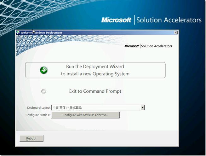Viewport: 206px width, 156px height.
Task: Close the Welcome Windows Deployment window
Action: pyautogui.click(x=176, y=32)
